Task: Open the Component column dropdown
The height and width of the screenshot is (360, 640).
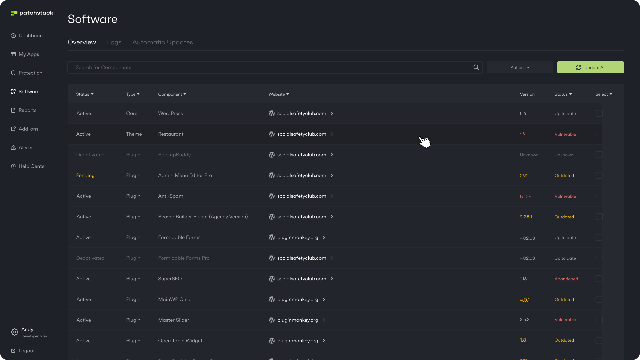Action: click(172, 94)
